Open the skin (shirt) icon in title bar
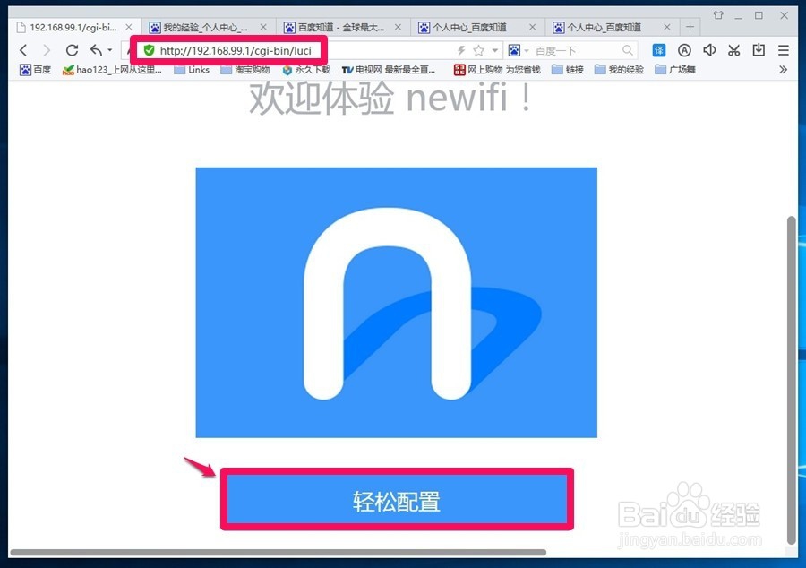 click(718, 15)
